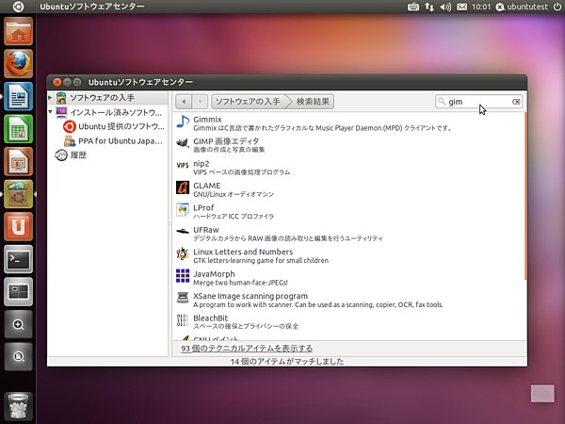Screen dimensions: 565x424
Task: Select the LProf result title
Action: click(203, 208)
